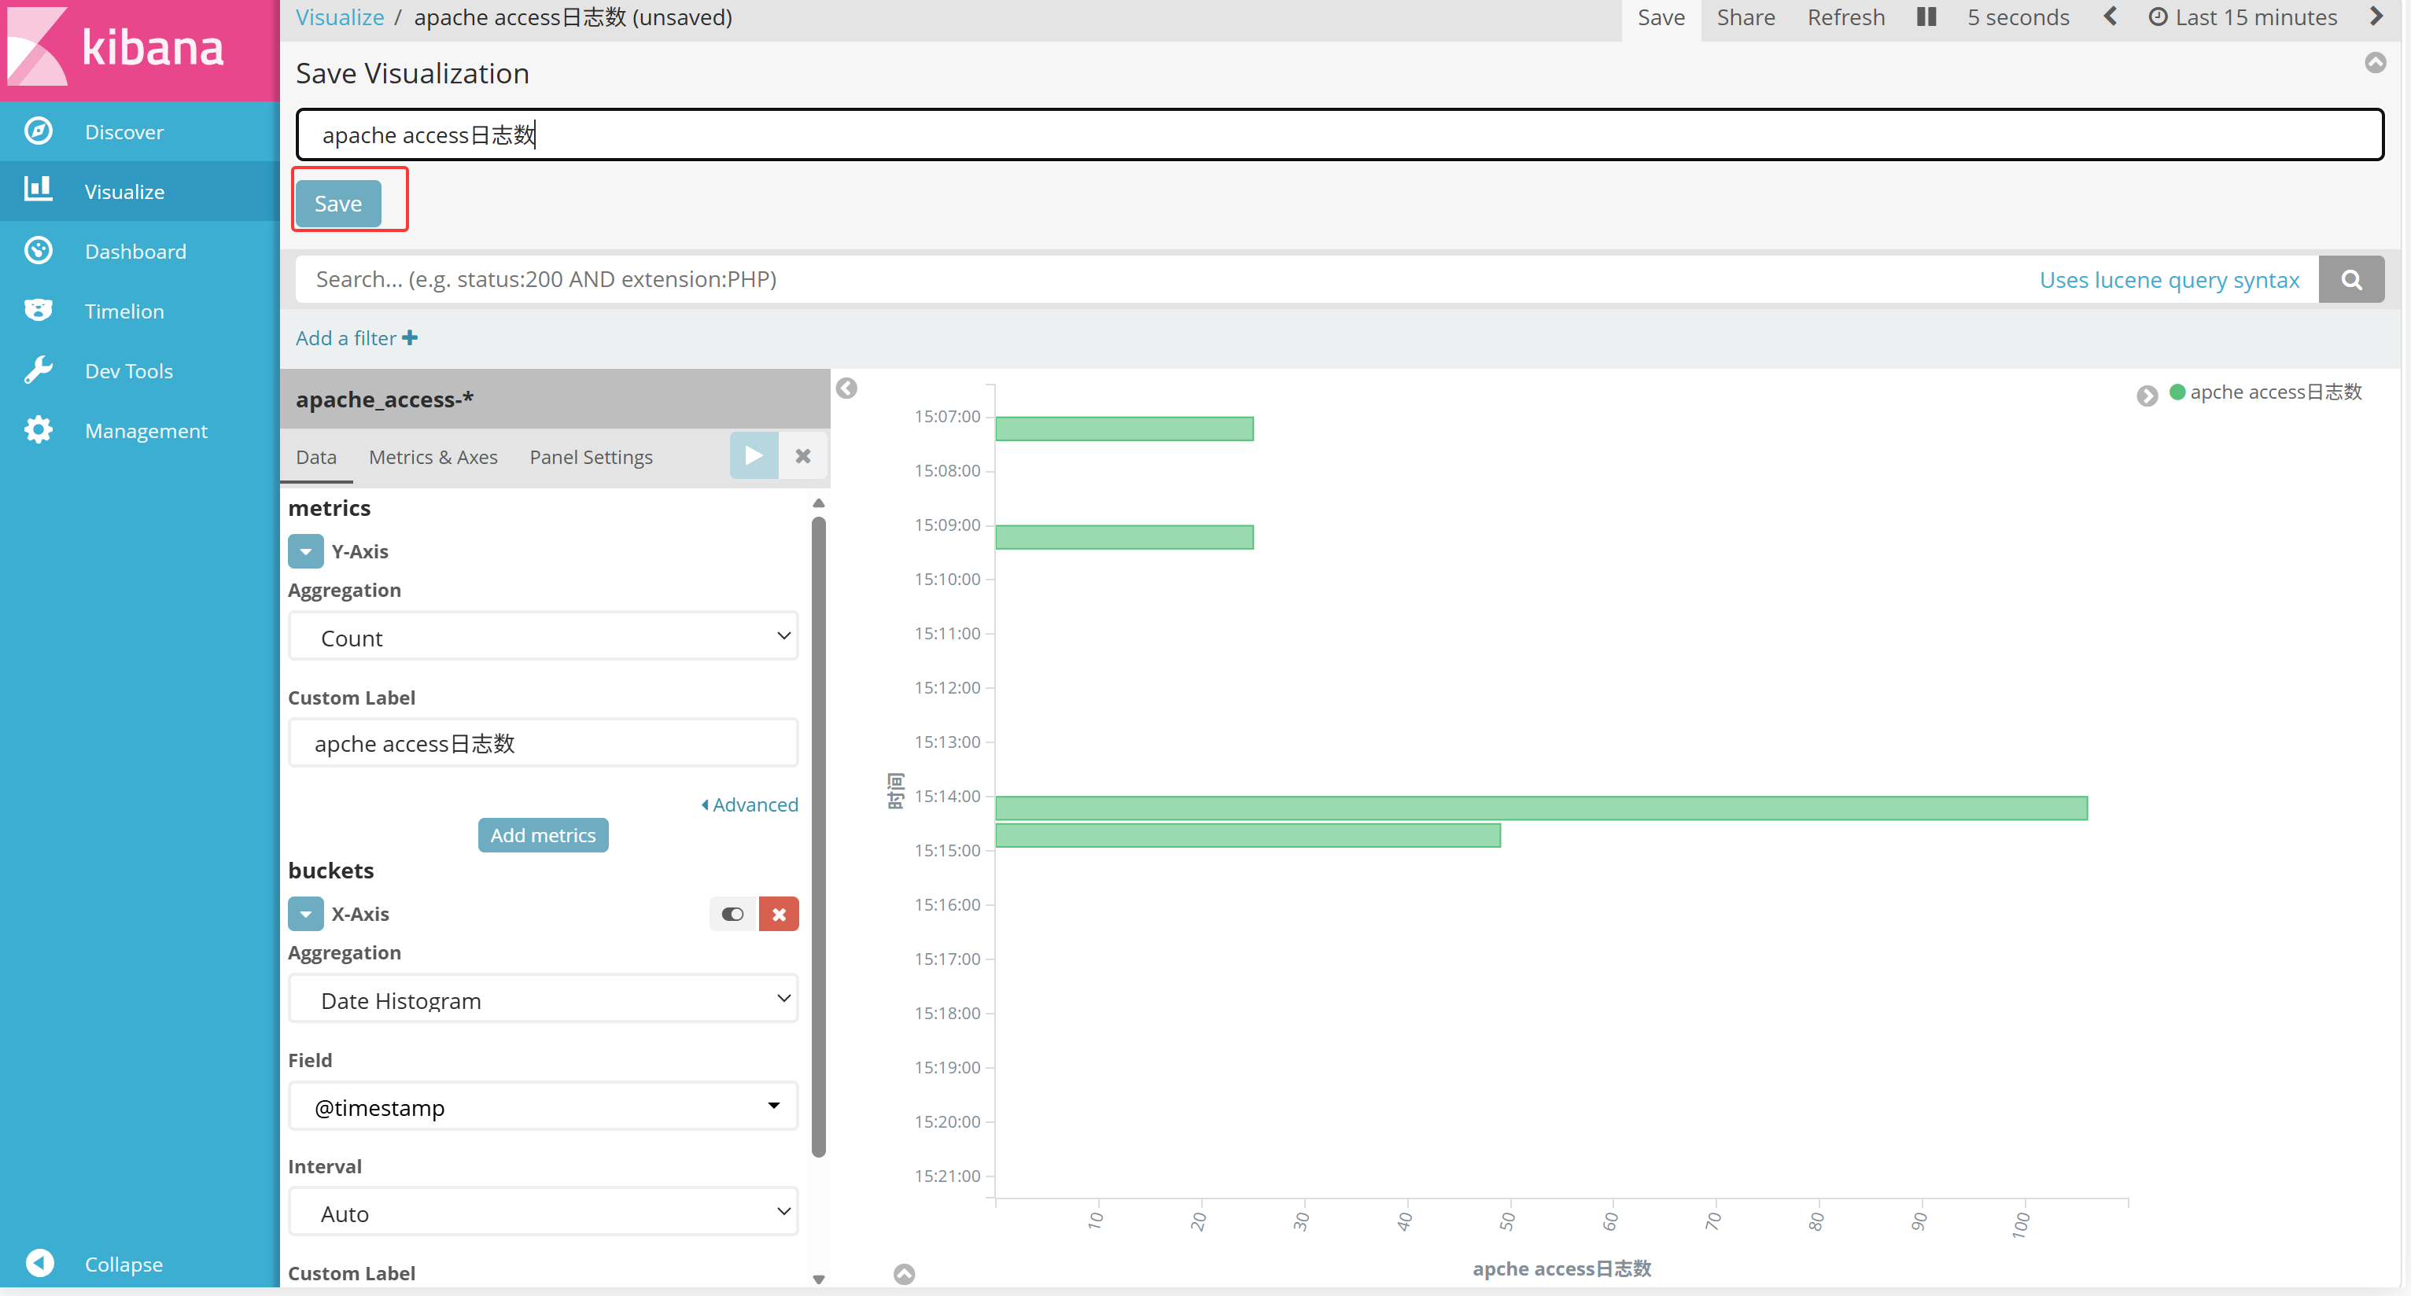
Task: Open the Management navigation label
Action: click(146, 430)
